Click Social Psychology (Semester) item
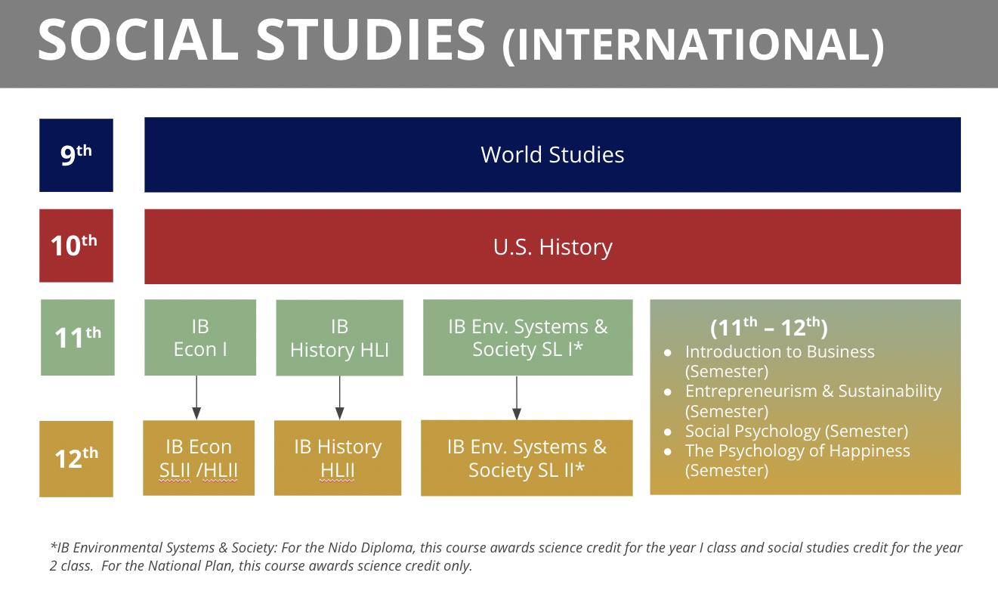 click(x=796, y=431)
